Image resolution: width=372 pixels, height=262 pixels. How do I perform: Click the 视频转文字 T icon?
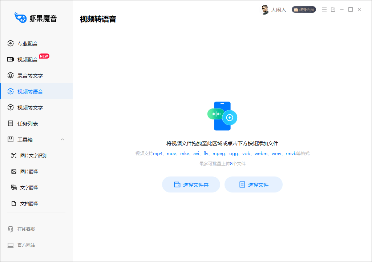(11, 107)
